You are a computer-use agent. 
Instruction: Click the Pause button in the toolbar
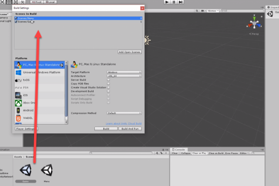pyautogui.click(x=174, y=2)
